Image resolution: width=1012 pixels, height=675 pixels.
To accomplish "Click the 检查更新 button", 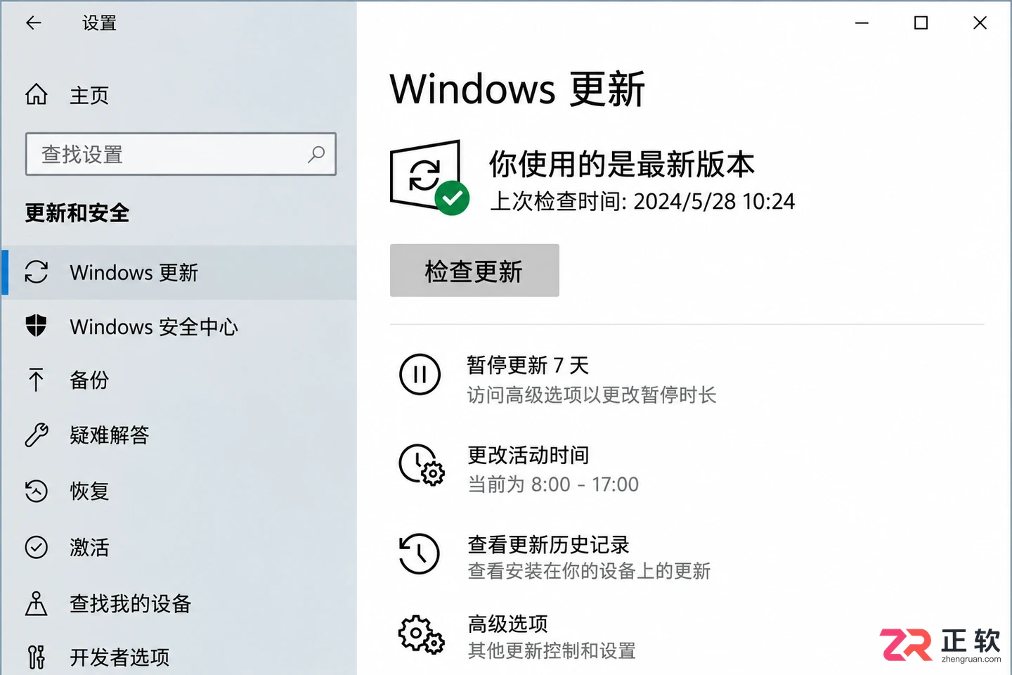I will (x=474, y=271).
